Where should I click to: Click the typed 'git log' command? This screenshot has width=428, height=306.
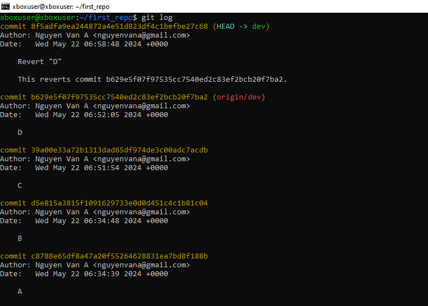[157, 18]
